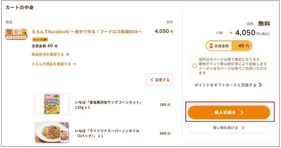
Task: Click the young corn cut product image
Action: point(52,104)
